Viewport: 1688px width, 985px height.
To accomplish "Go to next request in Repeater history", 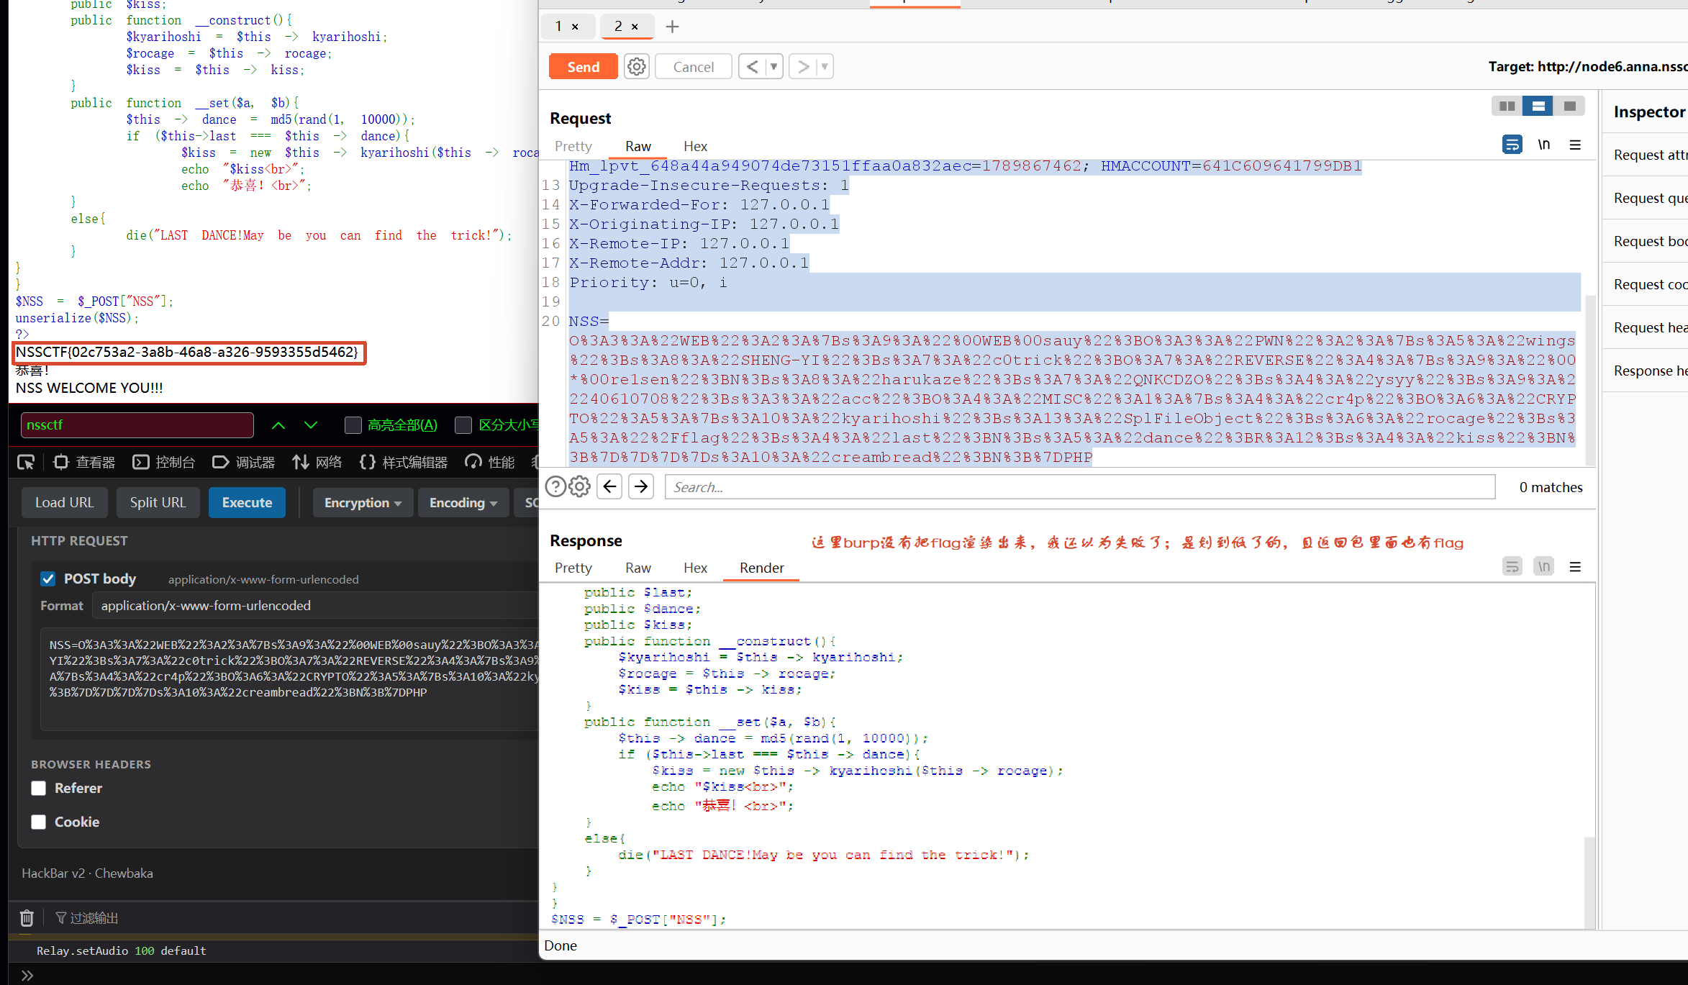I will (x=803, y=67).
